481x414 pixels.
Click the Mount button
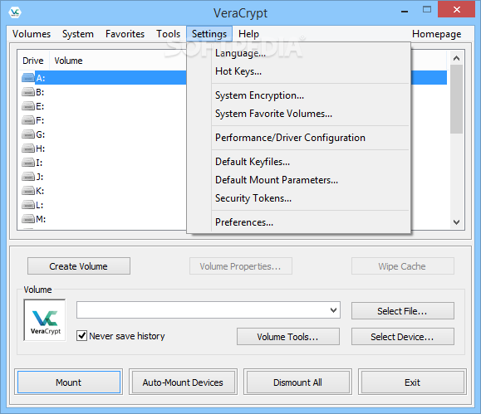[69, 382]
